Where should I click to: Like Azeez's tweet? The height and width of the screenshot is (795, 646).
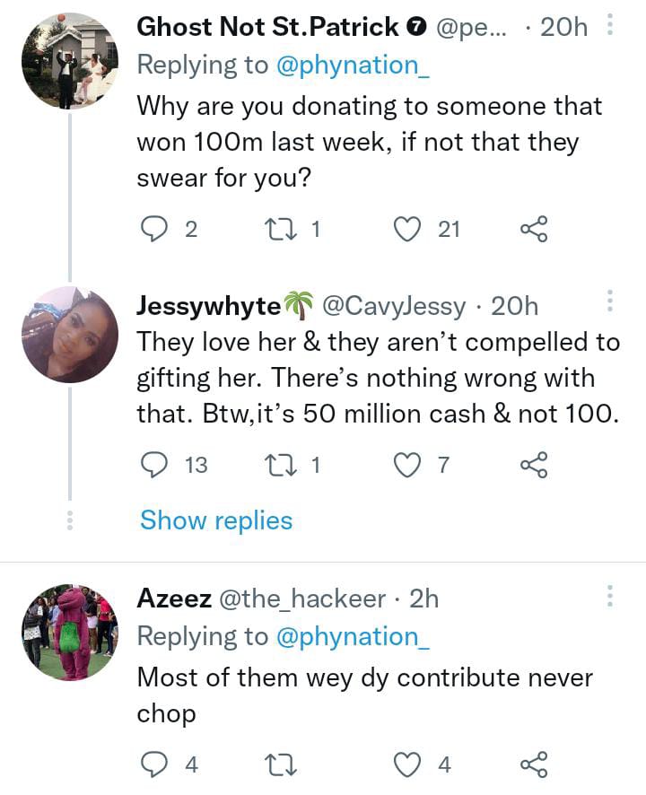(x=408, y=764)
